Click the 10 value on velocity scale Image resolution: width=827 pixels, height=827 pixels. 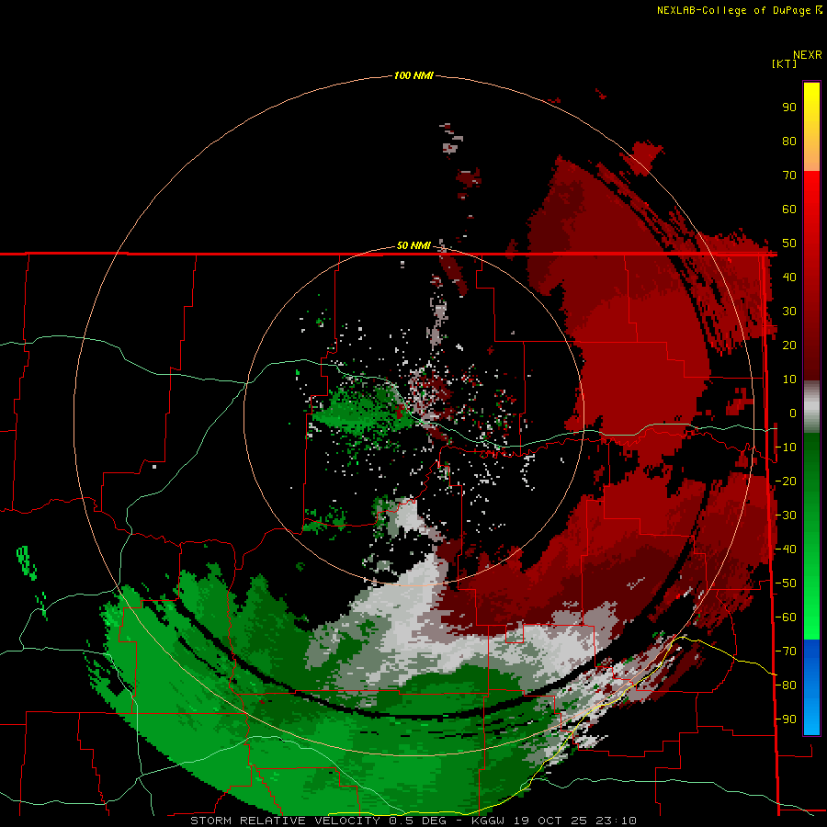(789, 380)
